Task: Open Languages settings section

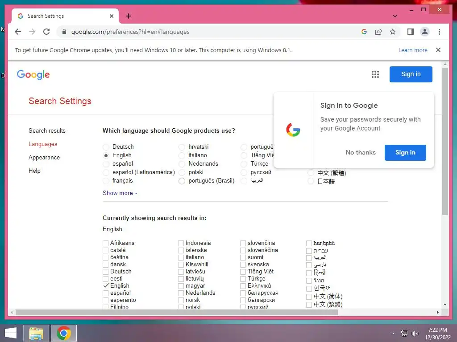Action: point(43,144)
